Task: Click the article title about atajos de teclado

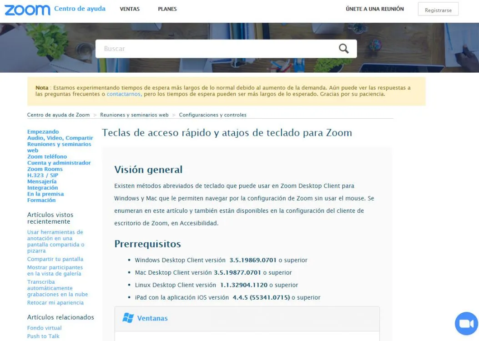Action: 227,132
